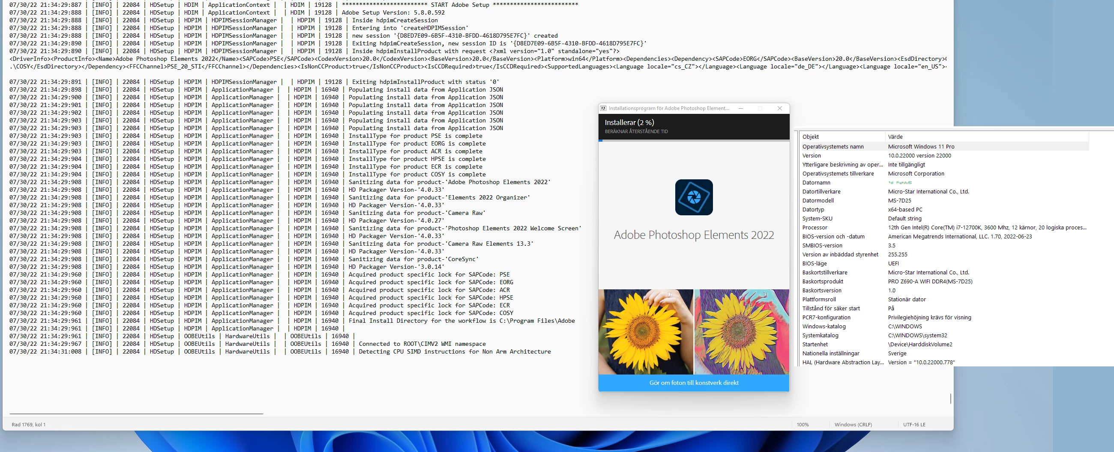This screenshot has height=452, width=1114.
Task: Click "Sanitizing data for product-'Camera Raw'" line
Action: (x=247, y=213)
